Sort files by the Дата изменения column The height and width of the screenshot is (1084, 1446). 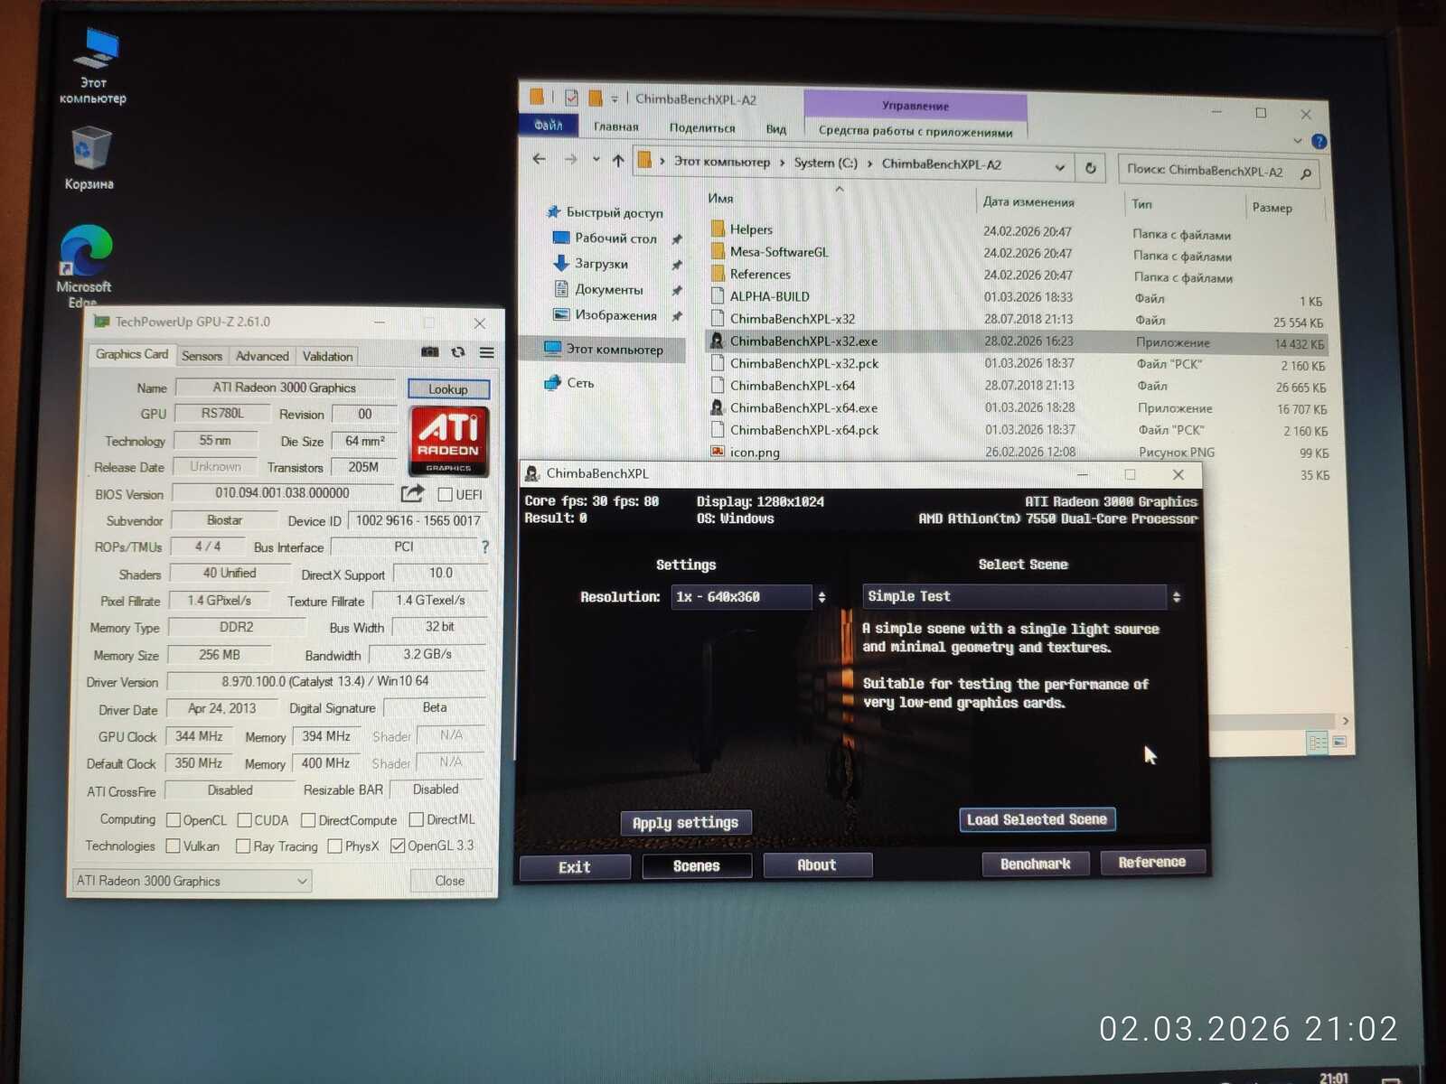click(x=1028, y=202)
